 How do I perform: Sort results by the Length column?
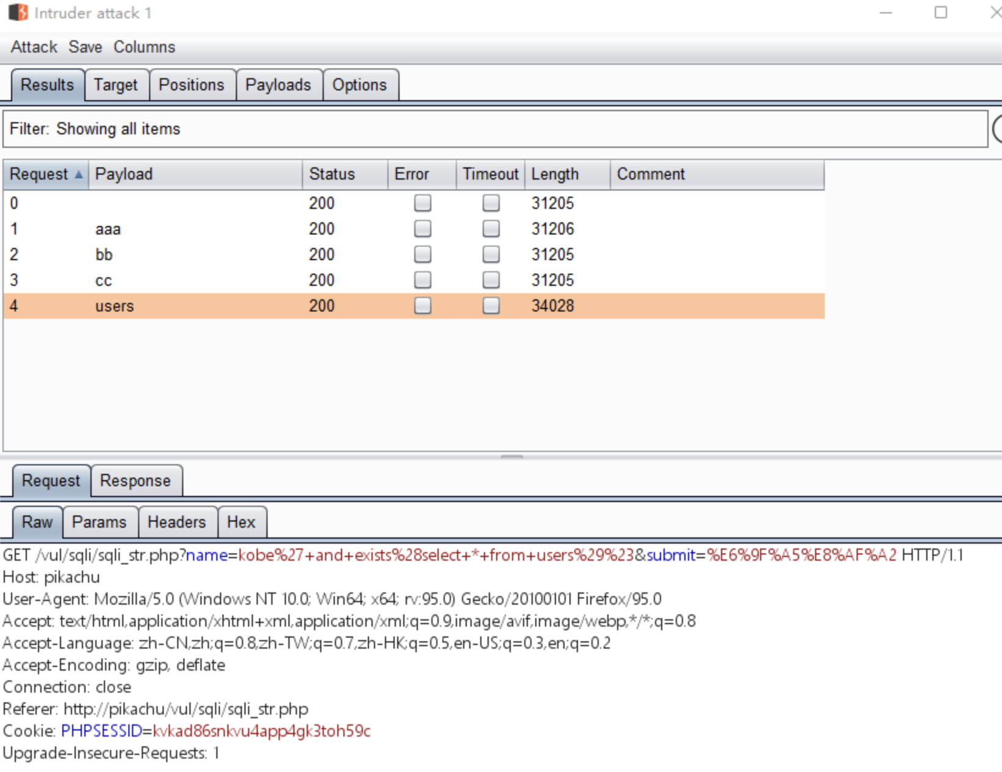[555, 174]
